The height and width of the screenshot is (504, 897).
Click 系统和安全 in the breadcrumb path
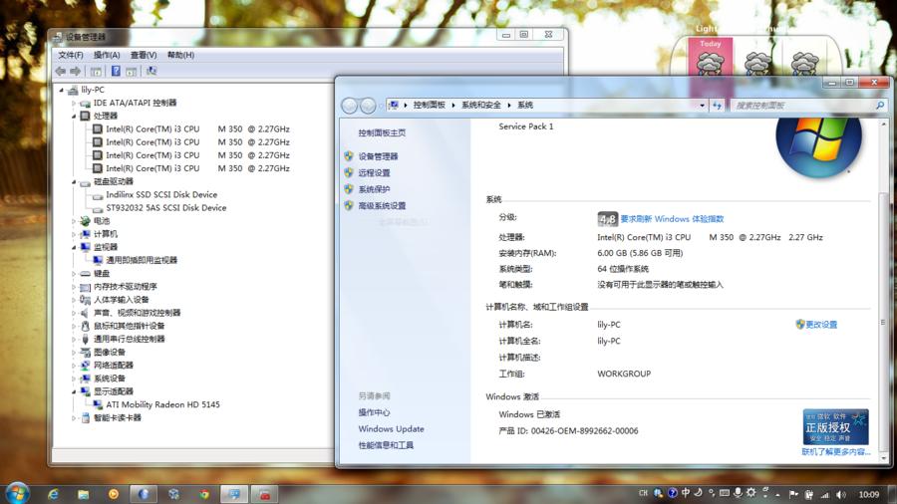click(x=481, y=106)
